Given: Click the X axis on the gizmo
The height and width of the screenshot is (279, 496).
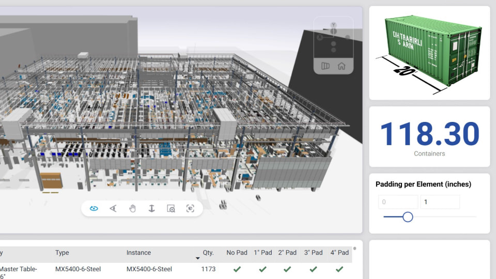Looking at the screenshot, I should tap(320, 37).
